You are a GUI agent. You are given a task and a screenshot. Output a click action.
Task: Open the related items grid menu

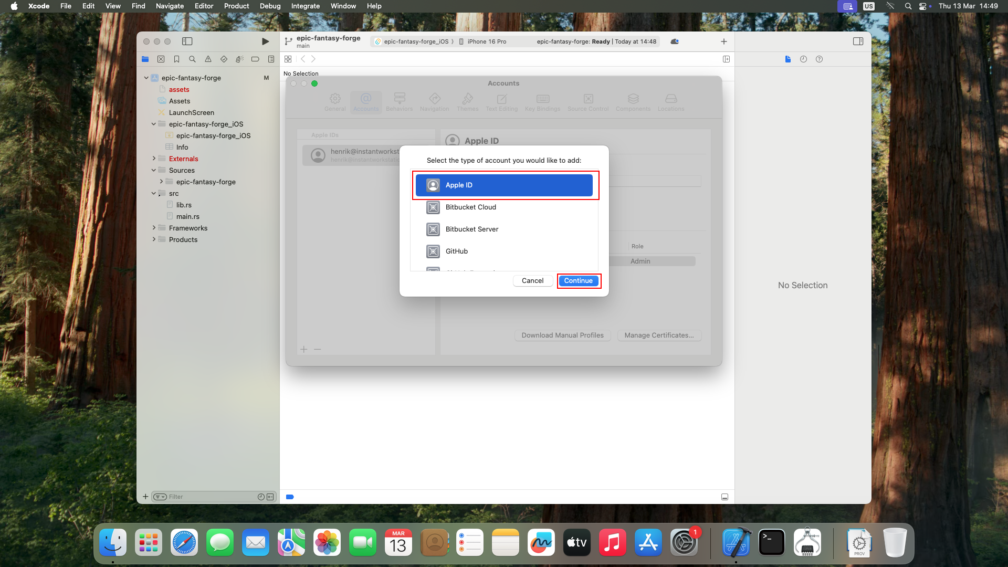(x=288, y=59)
